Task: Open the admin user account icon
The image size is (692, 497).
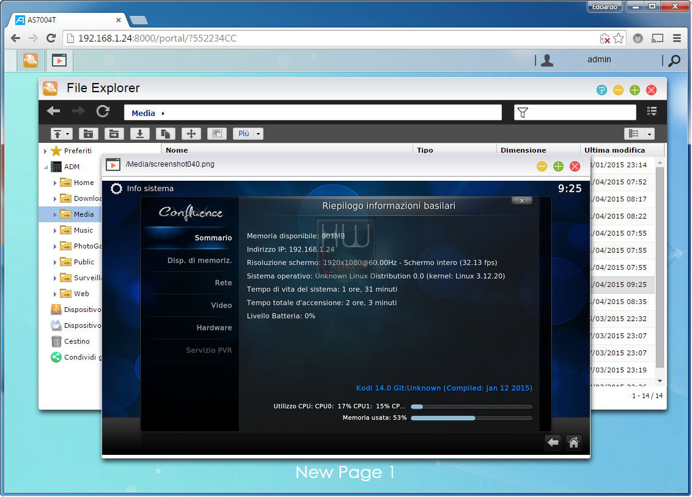Action: point(547,60)
